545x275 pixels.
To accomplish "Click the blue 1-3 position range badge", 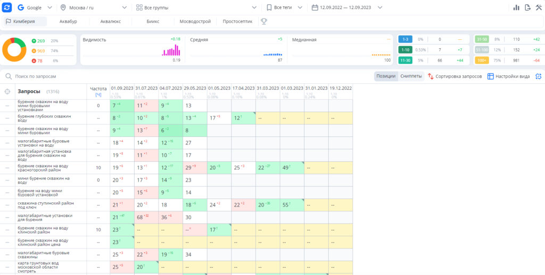I will [x=405, y=39].
